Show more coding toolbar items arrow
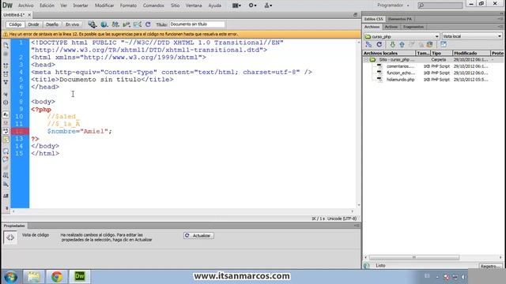506x284 pixels. pos(6,208)
